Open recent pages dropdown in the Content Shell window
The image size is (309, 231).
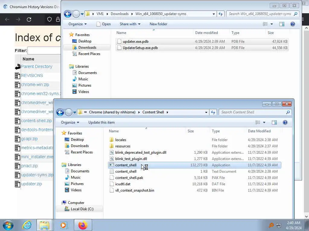tap(75, 112)
